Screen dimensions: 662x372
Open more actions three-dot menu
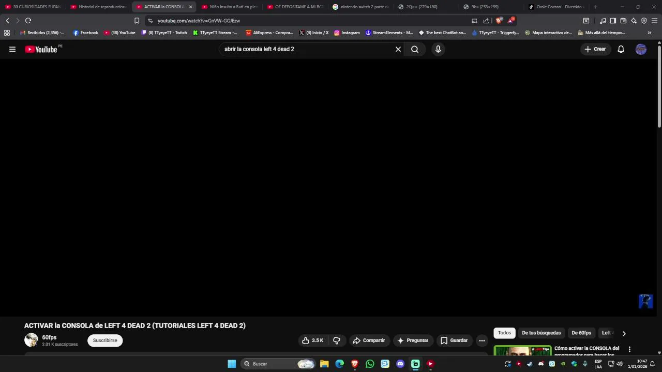pos(482,340)
